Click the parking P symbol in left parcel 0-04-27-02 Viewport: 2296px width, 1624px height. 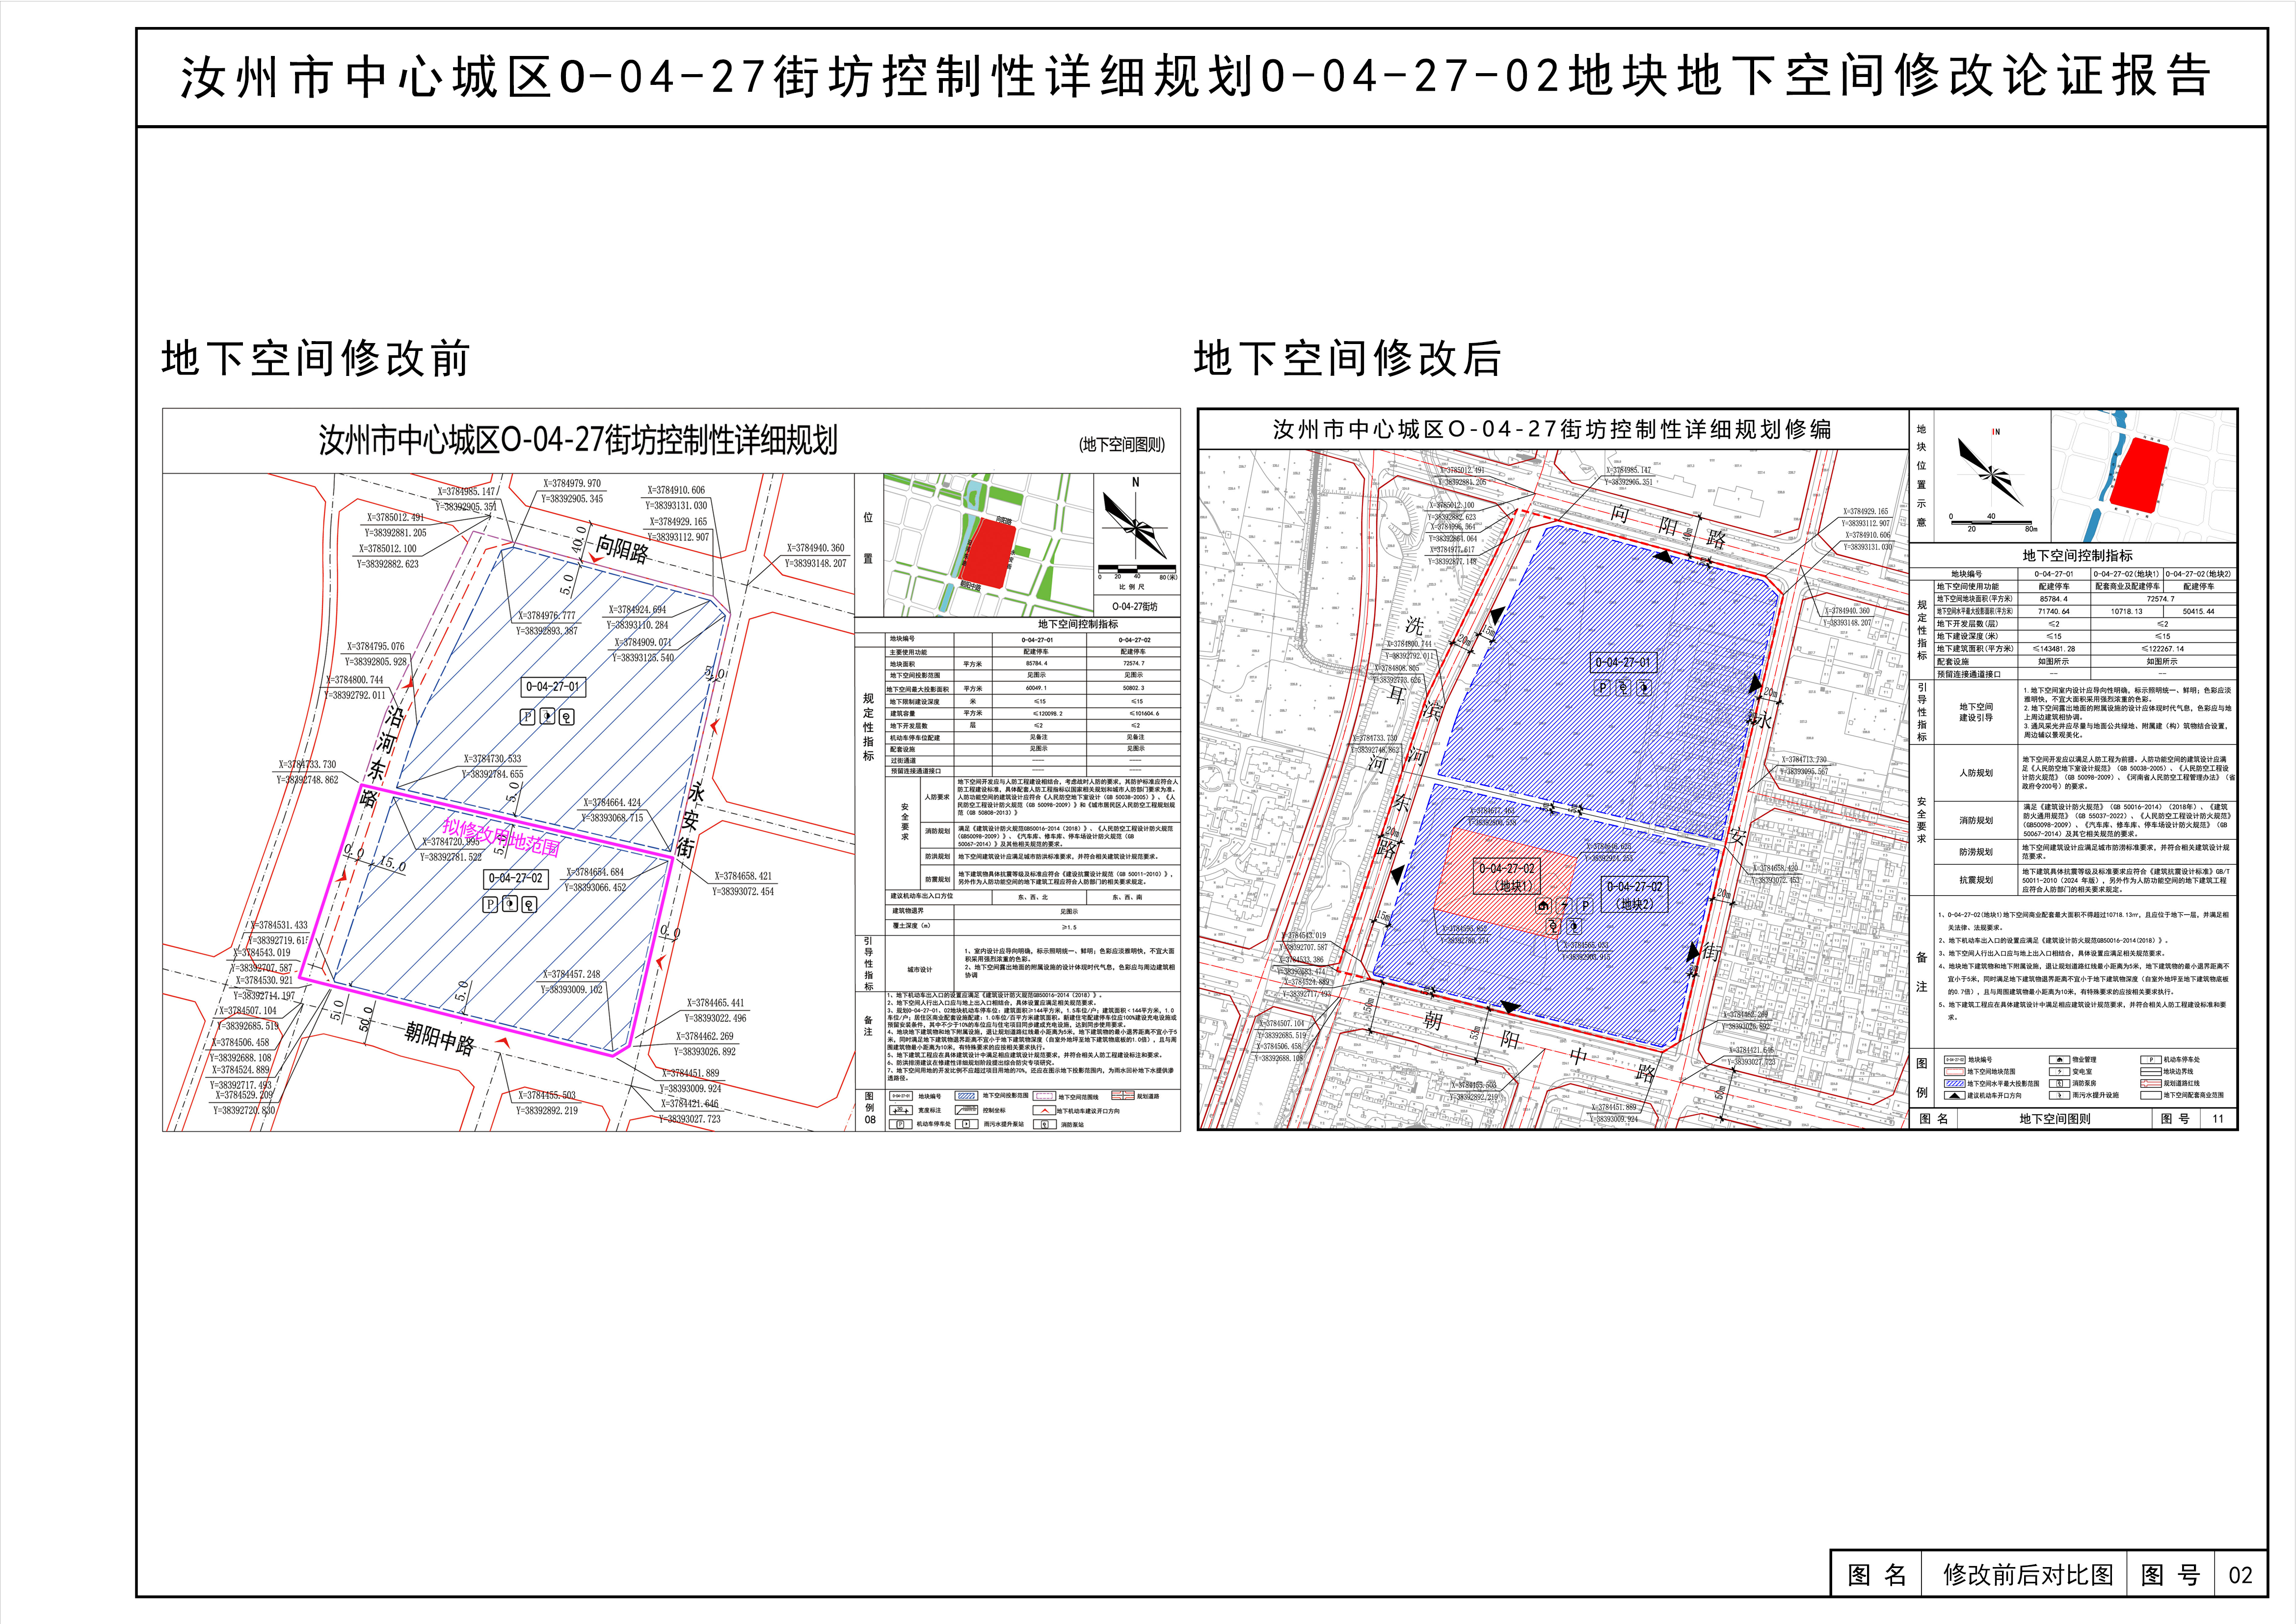490,904
